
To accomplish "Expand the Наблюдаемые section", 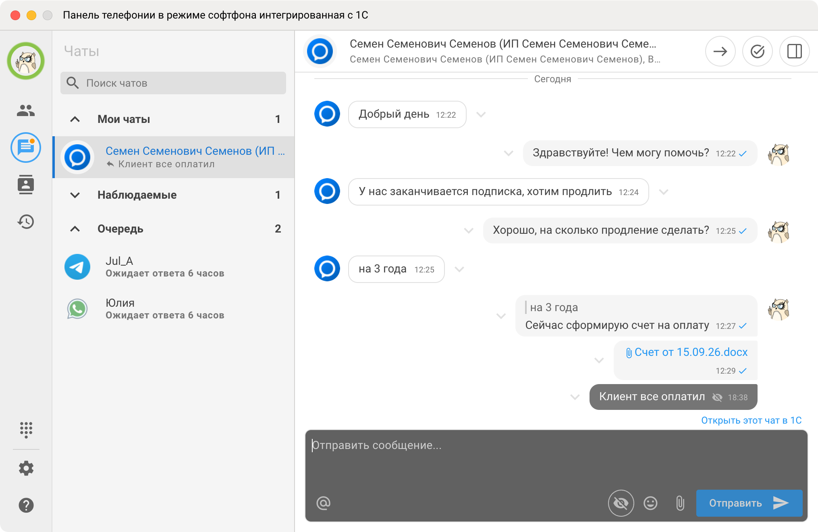I will tap(75, 195).
